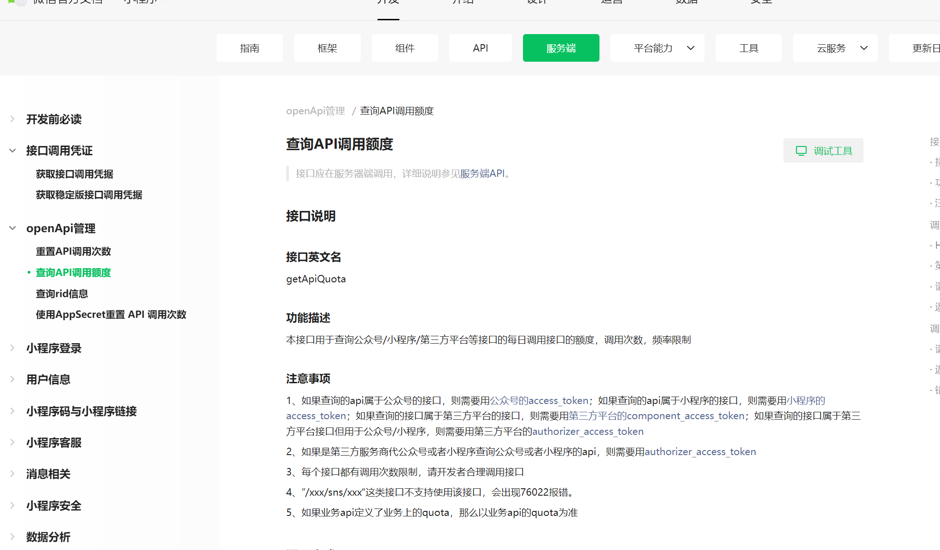Select the API tab
The width and height of the screenshot is (940, 550).
click(x=480, y=48)
